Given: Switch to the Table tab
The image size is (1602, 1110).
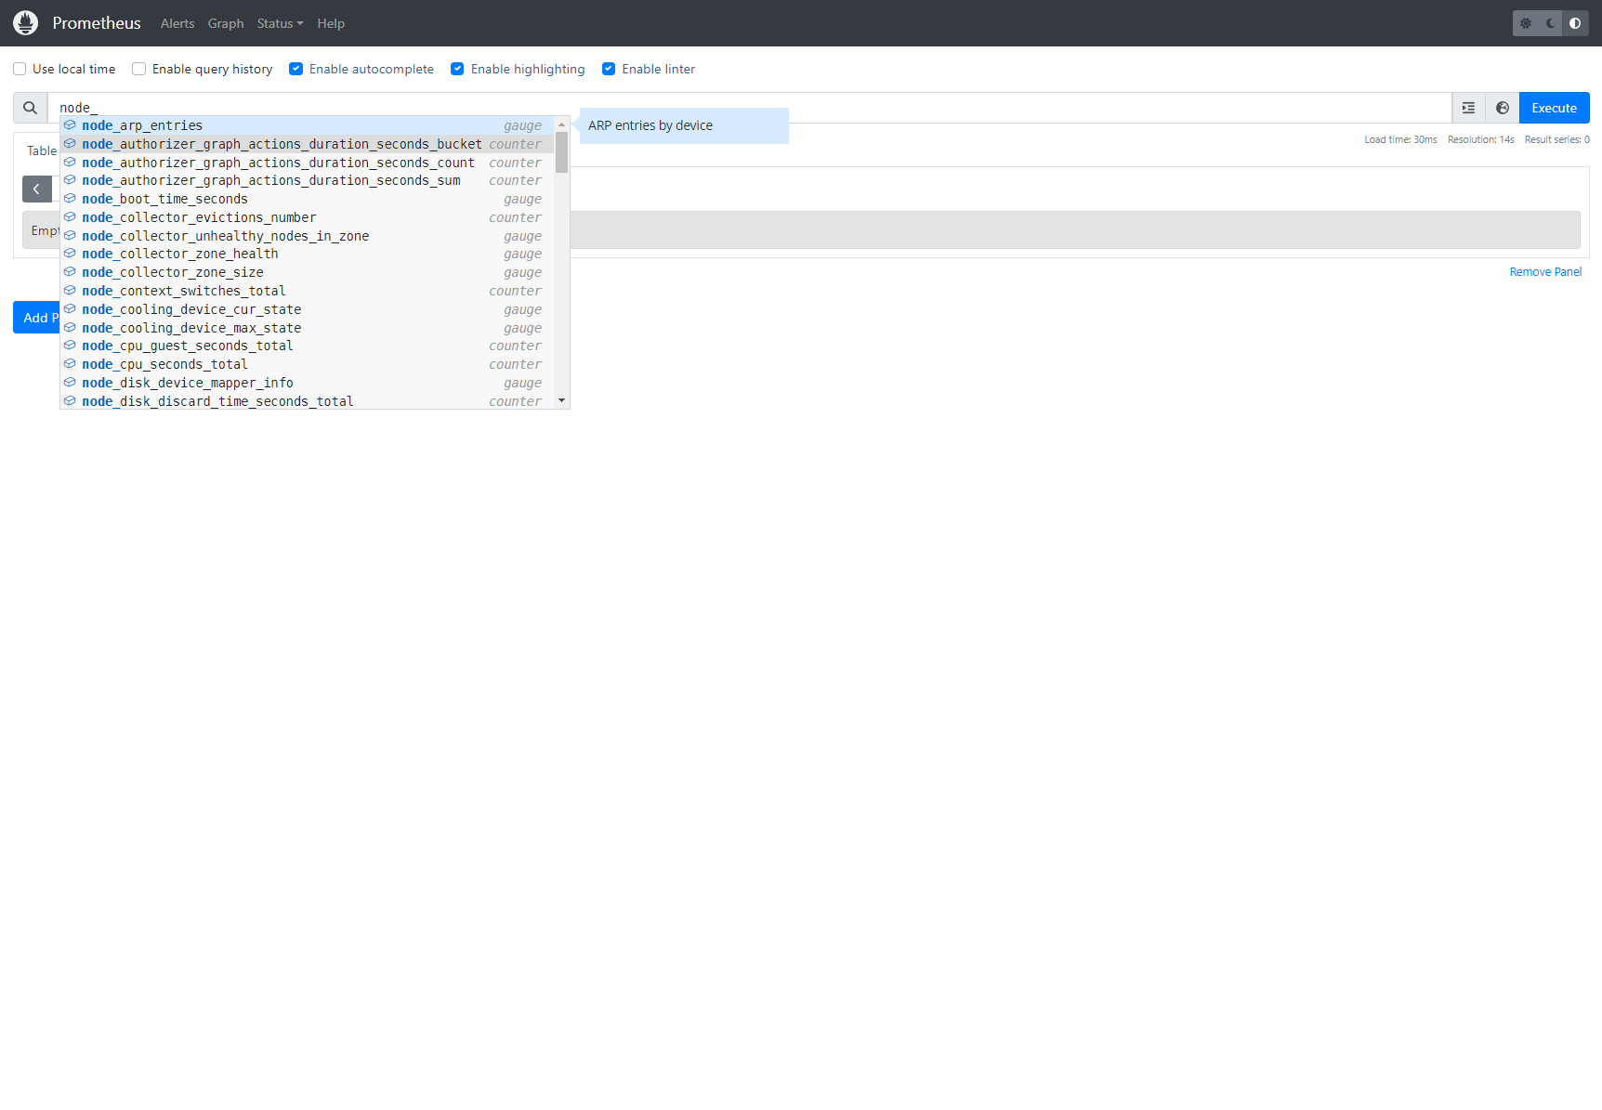Looking at the screenshot, I should (42, 150).
